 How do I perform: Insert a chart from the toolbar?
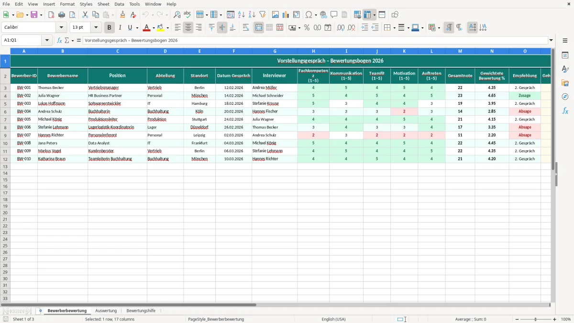(286, 15)
